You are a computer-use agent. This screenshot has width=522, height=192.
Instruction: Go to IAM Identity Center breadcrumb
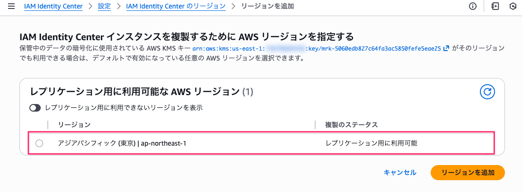(53, 7)
